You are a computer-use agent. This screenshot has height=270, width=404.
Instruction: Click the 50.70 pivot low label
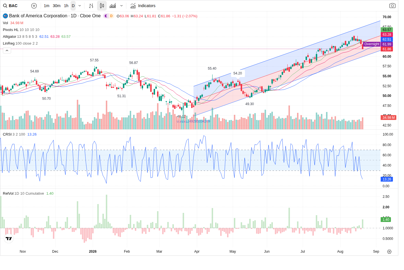[x=47, y=99]
